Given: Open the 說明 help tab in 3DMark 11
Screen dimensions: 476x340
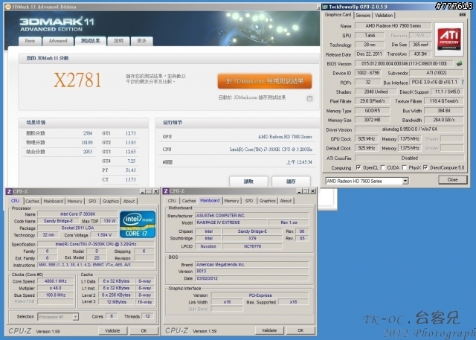Looking at the screenshot, I should [118, 41].
